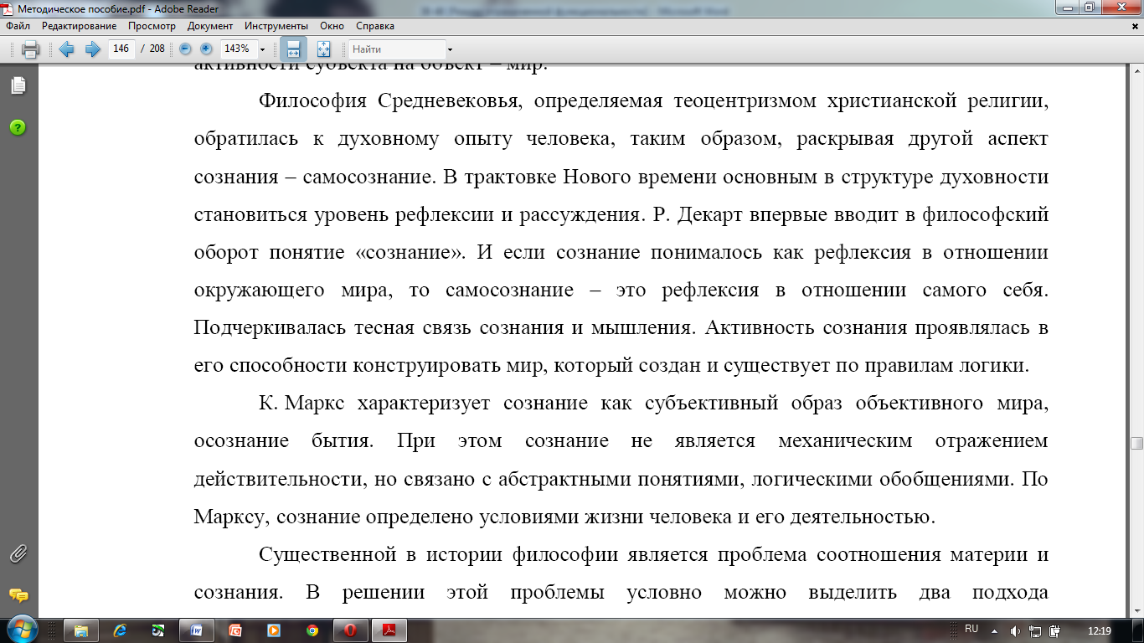Click the zoom value field showing 143%

pos(238,49)
